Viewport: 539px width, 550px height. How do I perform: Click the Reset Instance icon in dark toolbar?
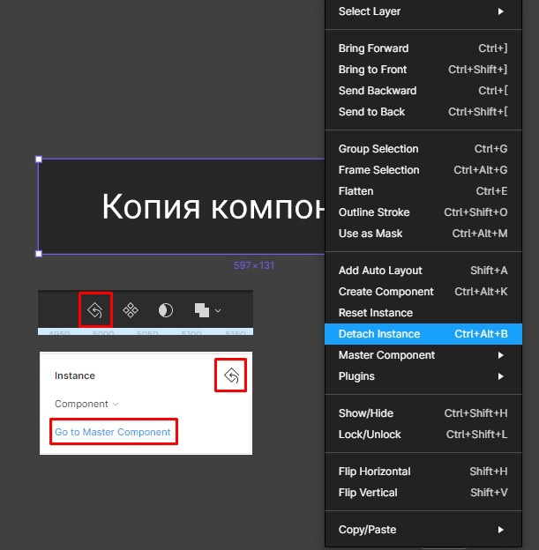pyautogui.click(x=95, y=310)
